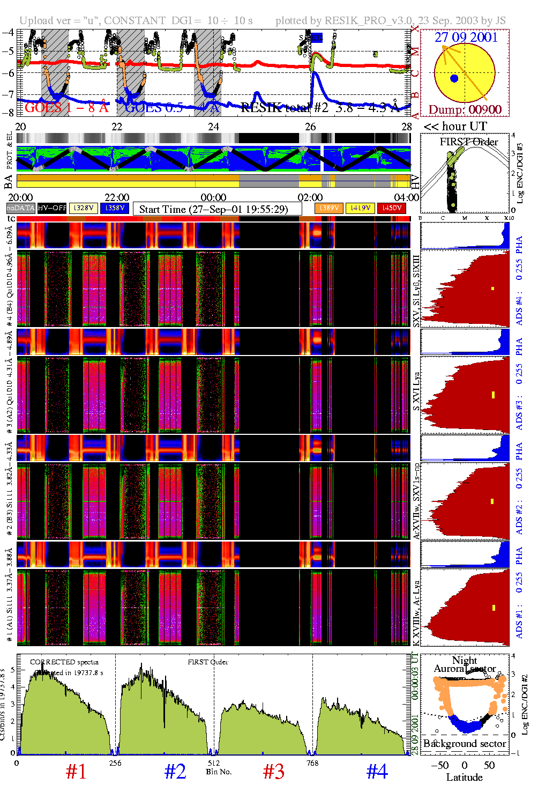Click the 1328V voltage legend box
This screenshot has height=792, width=538.
point(84,208)
